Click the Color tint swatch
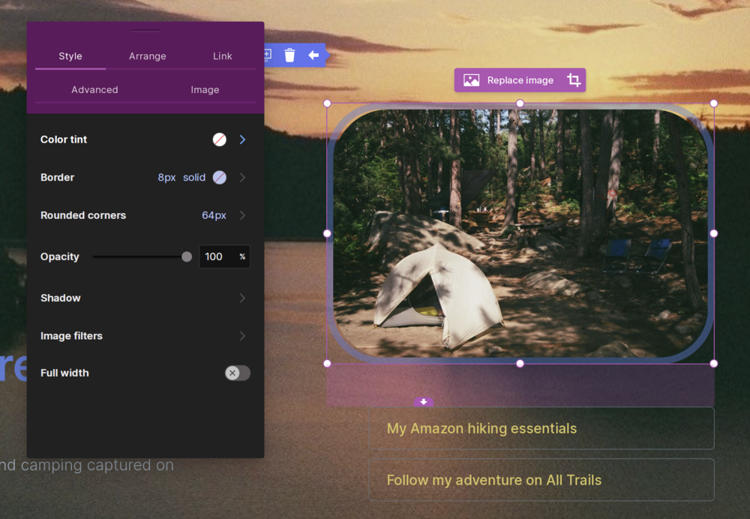750x519 pixels. click(x=220, y=139)
